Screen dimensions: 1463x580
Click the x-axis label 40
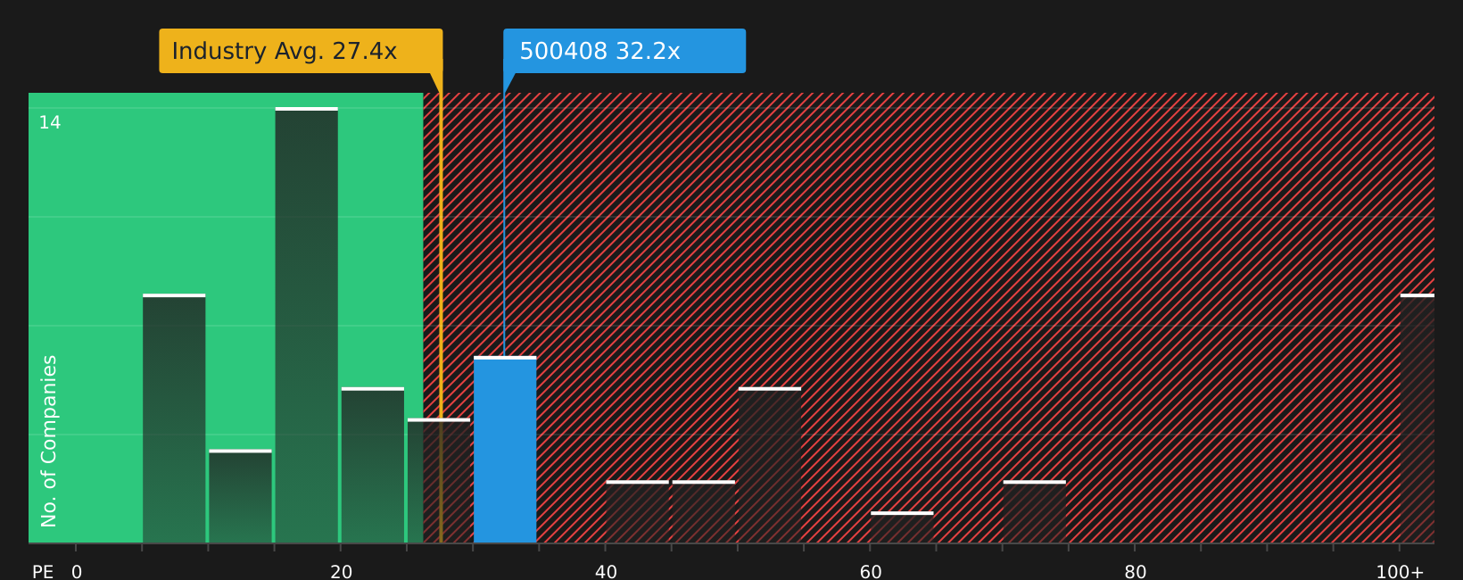(x=606, y=572)
